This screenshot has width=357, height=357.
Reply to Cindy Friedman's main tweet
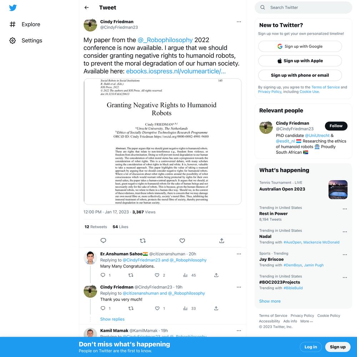103,241
